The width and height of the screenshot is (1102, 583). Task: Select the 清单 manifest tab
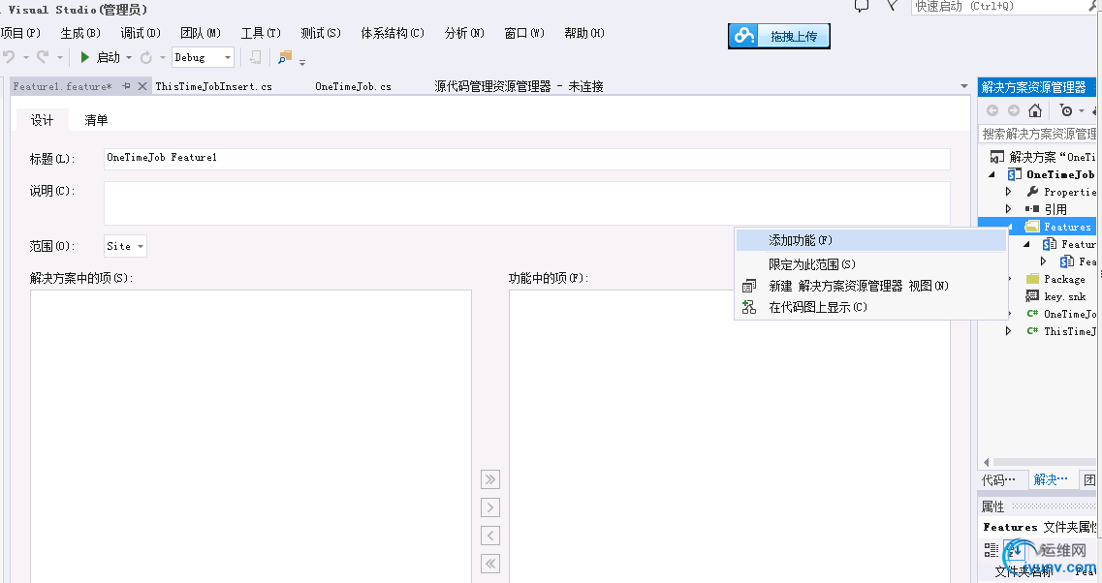pos(96,120)
